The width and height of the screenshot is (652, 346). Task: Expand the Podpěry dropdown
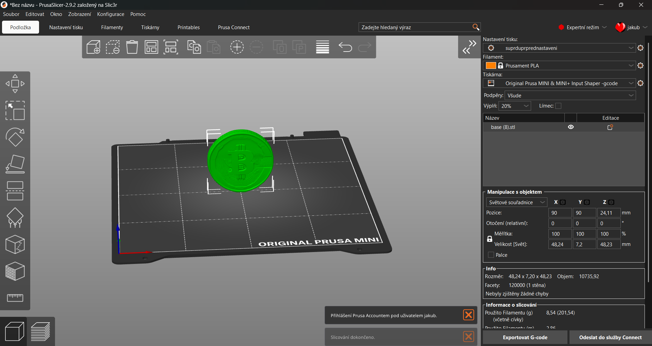570,95
